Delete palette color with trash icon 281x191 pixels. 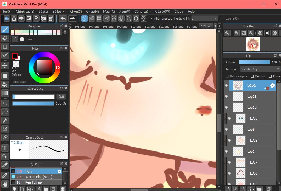pos(22,39)
